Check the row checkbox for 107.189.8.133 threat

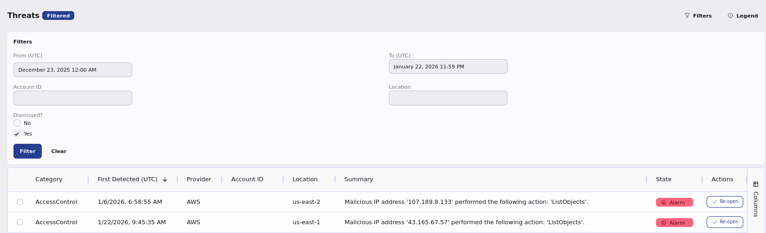point(19,202)
